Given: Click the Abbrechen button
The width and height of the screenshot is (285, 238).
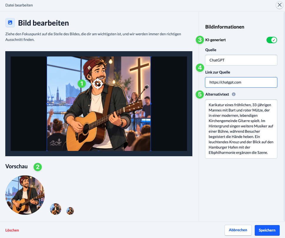Looking at the screenshot, I should click(238, 230).
